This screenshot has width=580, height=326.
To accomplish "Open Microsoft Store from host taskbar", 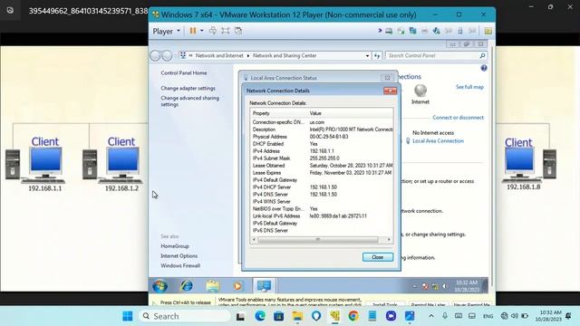I will (x=278, y=316).
